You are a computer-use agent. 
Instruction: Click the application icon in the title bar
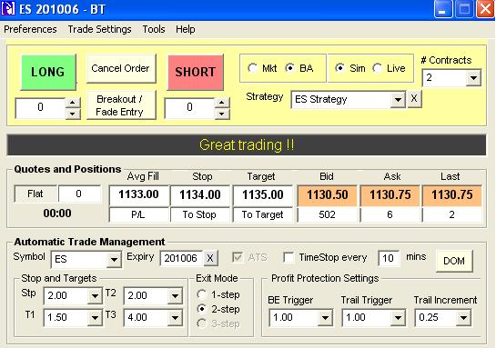point(8,9)
